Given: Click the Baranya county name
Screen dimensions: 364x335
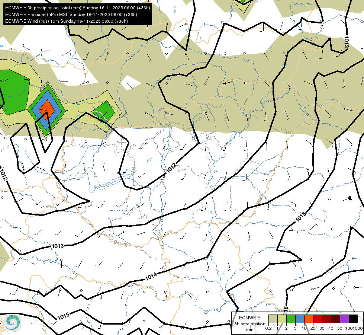Looking at the screenshot, I should pos(122,243).
